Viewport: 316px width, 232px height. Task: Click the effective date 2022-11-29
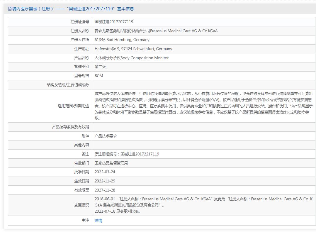coord(105,181)
